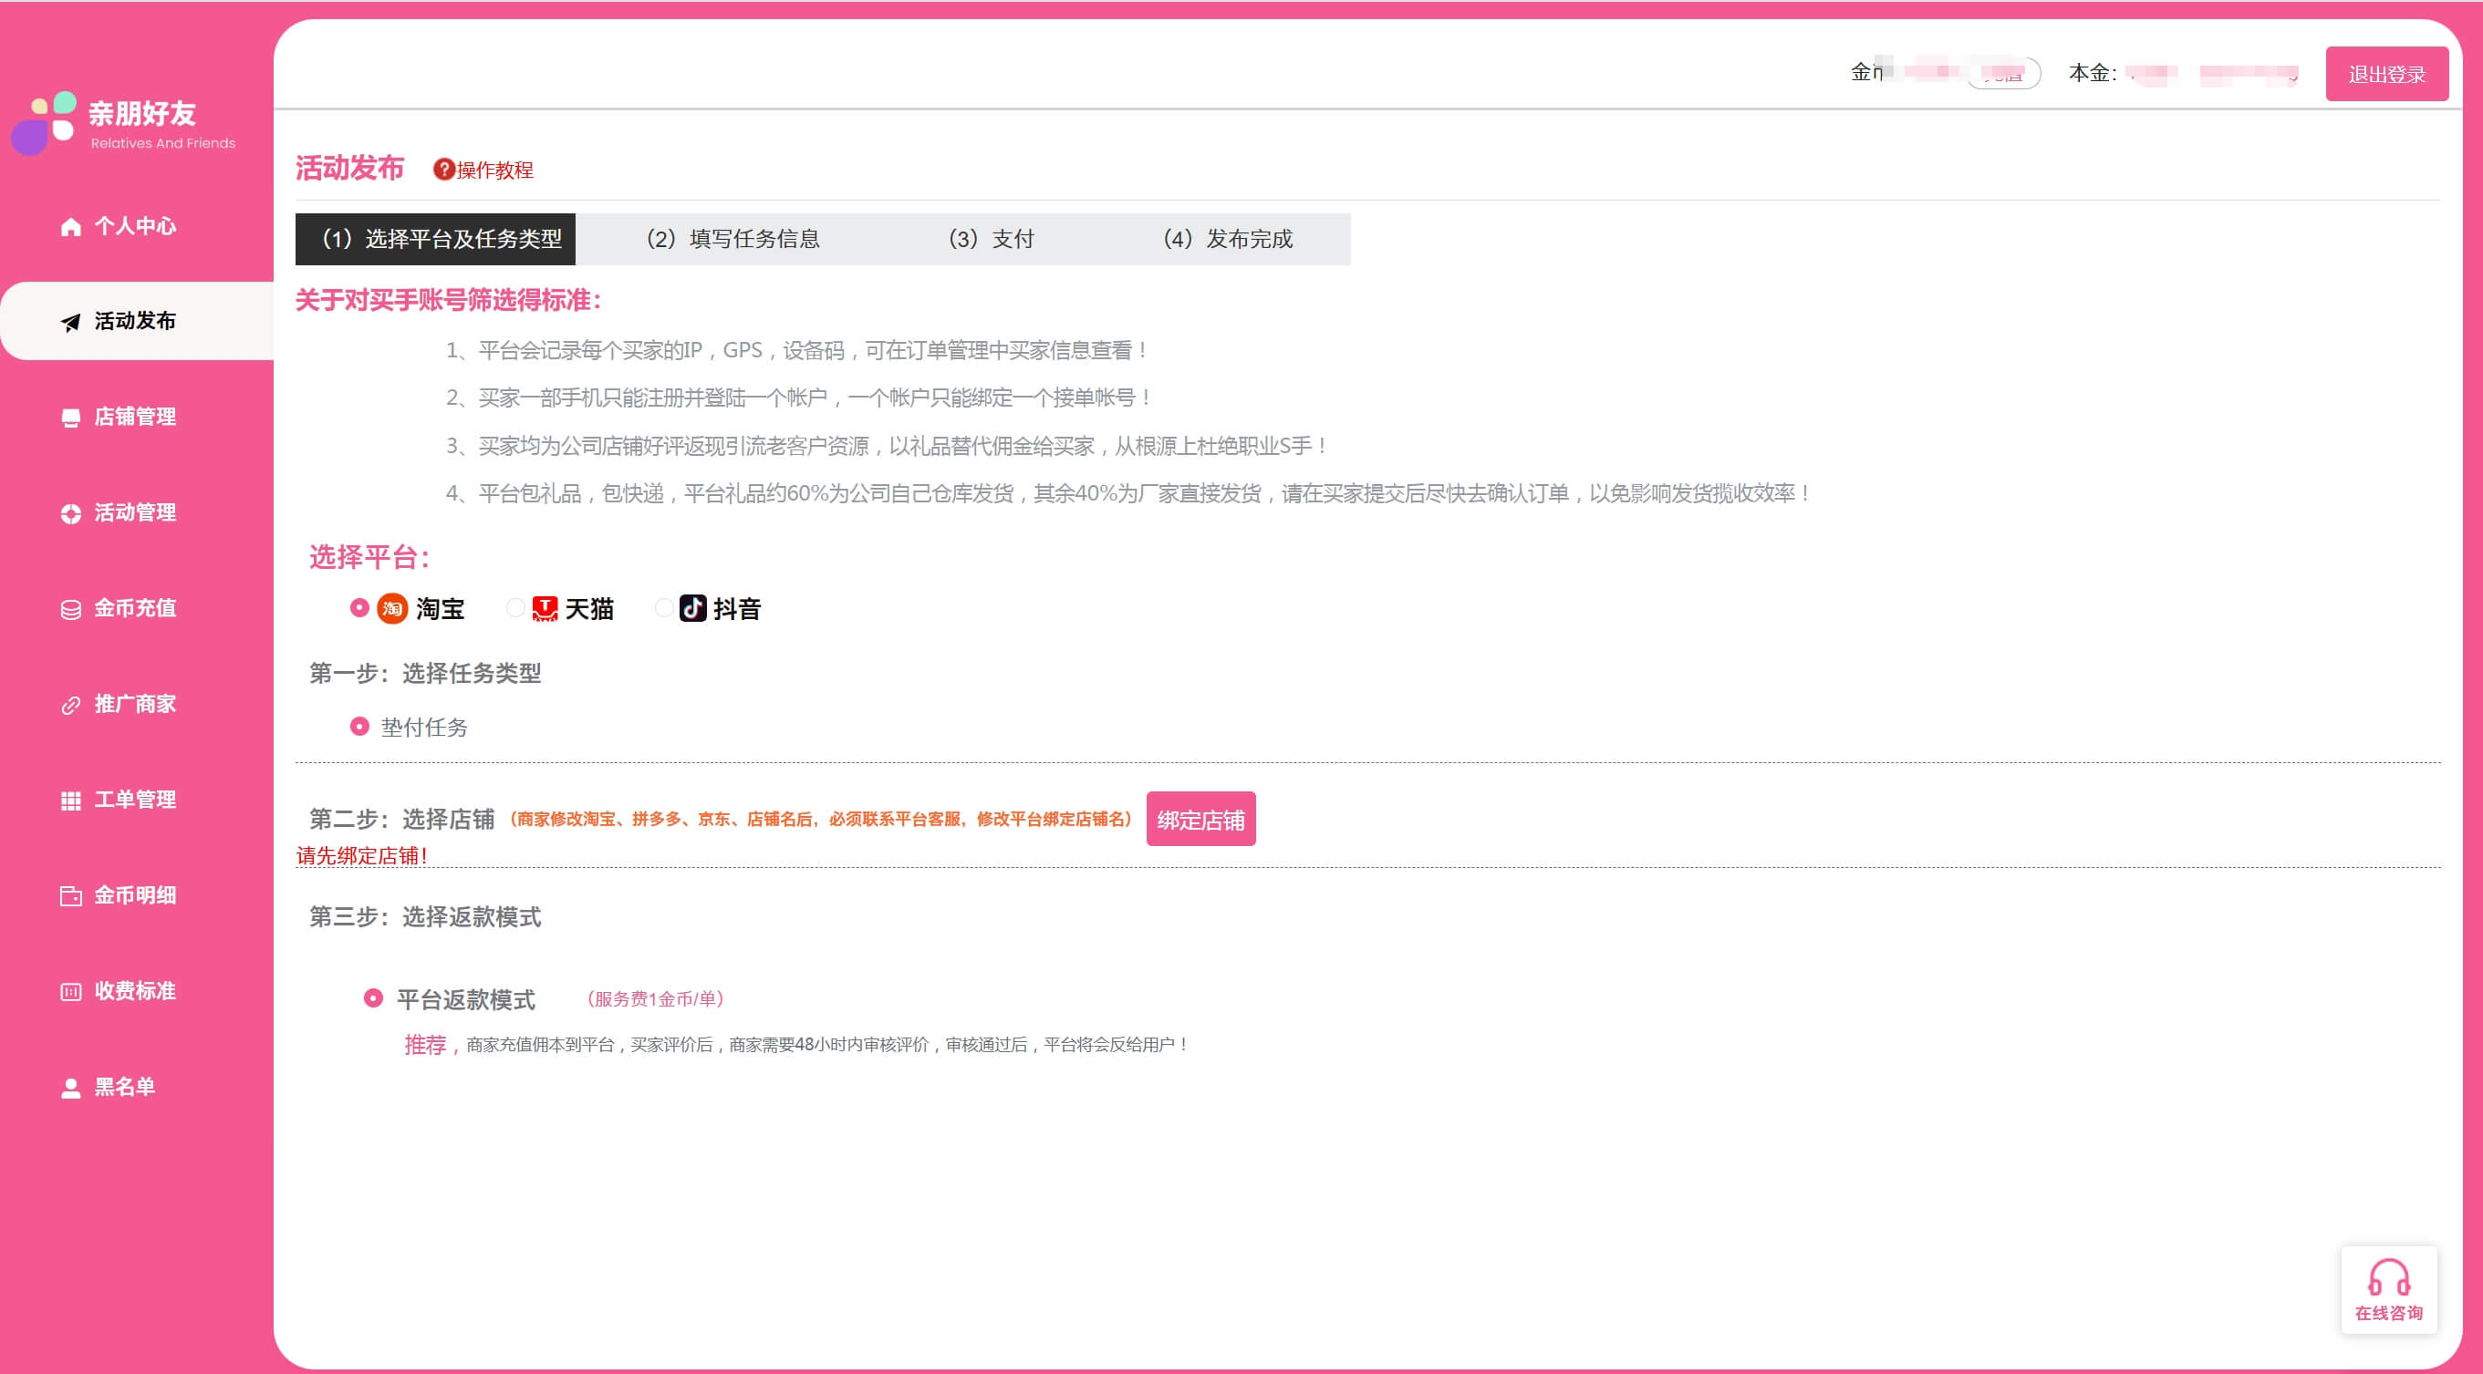Click the 绑定店铺 button
The height and width of the screenshot is (1374, 2483).
[1200, 819]
